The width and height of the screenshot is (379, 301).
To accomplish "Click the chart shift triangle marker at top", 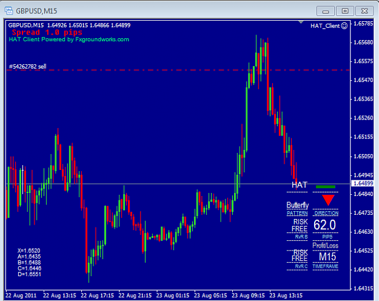I will point(301,22).
